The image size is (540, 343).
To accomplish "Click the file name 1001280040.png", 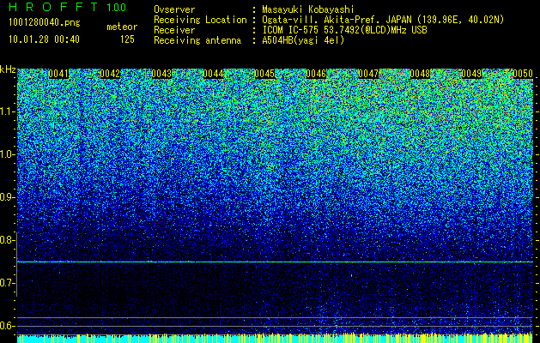I will (45, 23).
